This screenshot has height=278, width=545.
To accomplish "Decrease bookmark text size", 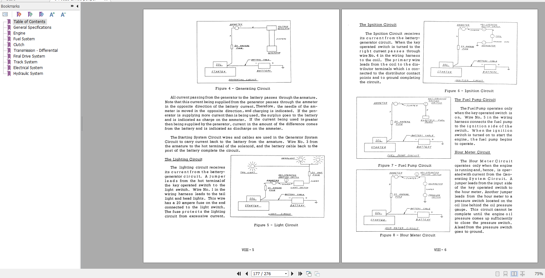I will click(63, 14).
